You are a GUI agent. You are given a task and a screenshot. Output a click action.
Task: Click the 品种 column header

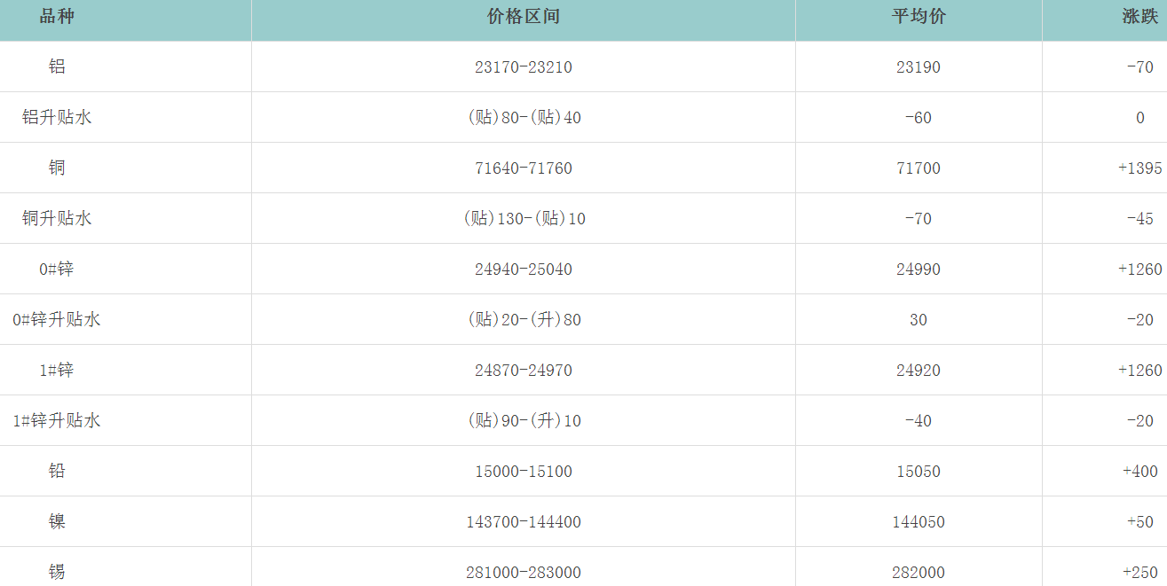(57, 17)
